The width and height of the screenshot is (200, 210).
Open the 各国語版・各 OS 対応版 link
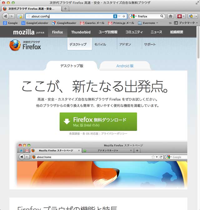[x=84, y=134]
